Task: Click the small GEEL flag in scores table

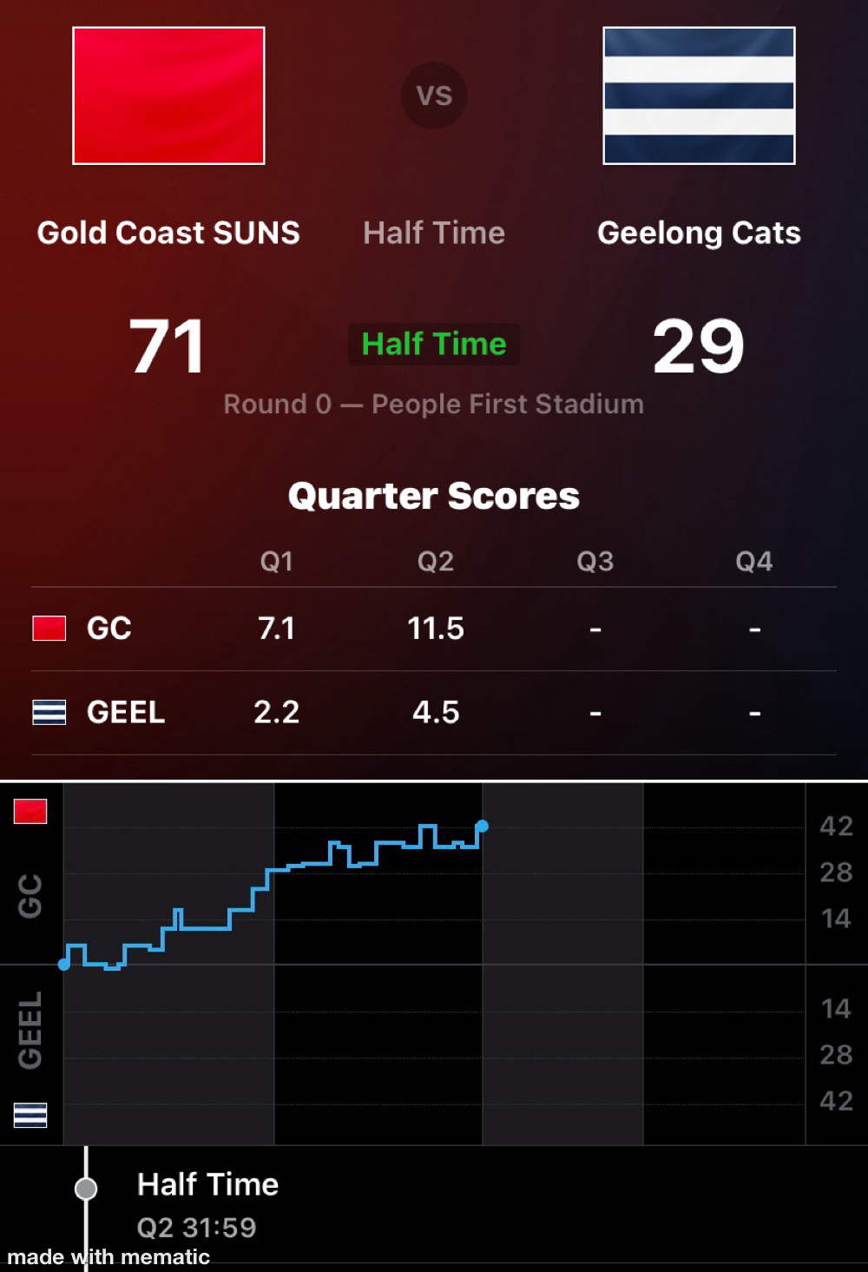Action: pyautogui.click(x=49, y=712)
